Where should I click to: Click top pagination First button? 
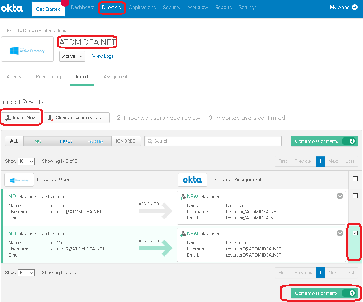[x=283, y=161]
